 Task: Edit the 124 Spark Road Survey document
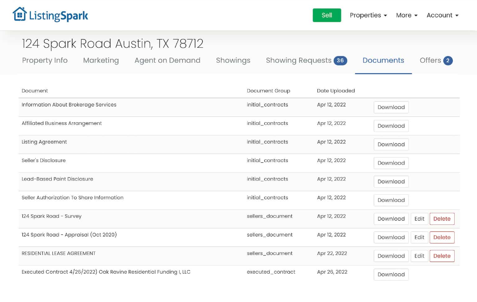419,219
